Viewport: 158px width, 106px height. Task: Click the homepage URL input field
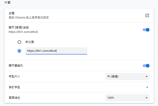56,51
